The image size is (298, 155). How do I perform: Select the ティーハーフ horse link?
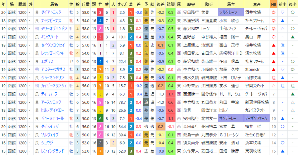click(49, 94)
